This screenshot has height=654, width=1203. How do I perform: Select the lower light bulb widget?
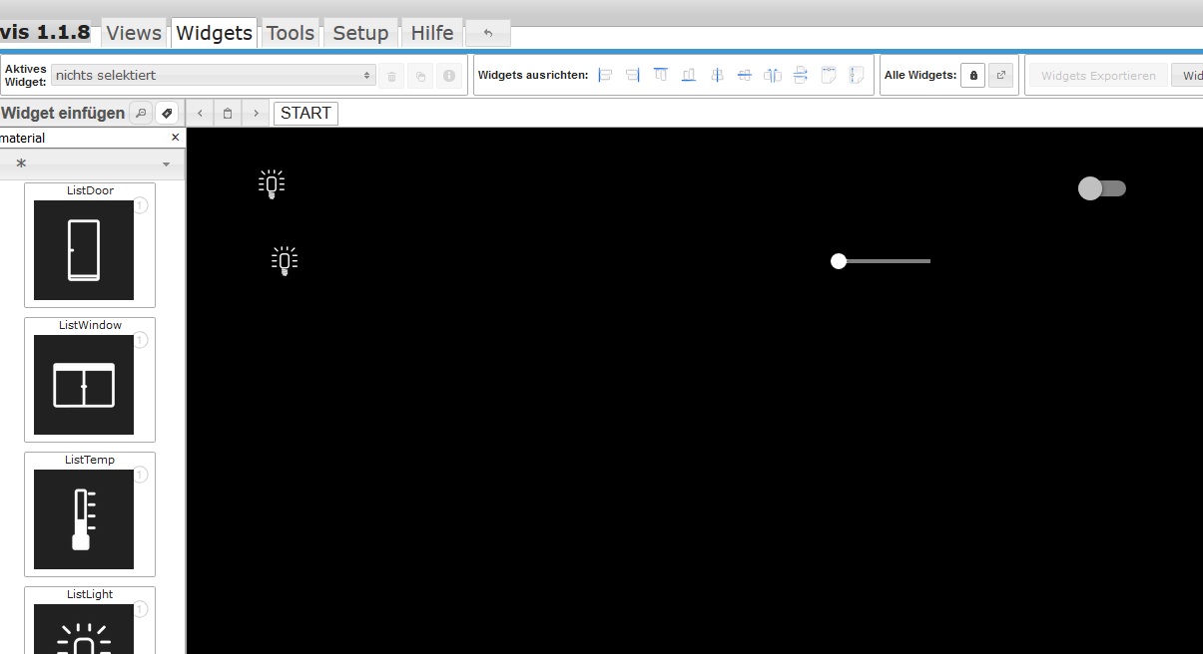(285, 261)
